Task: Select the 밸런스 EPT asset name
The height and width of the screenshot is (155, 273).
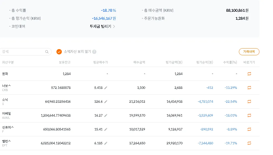Action: pyautogui.click(x=6, y=143)
